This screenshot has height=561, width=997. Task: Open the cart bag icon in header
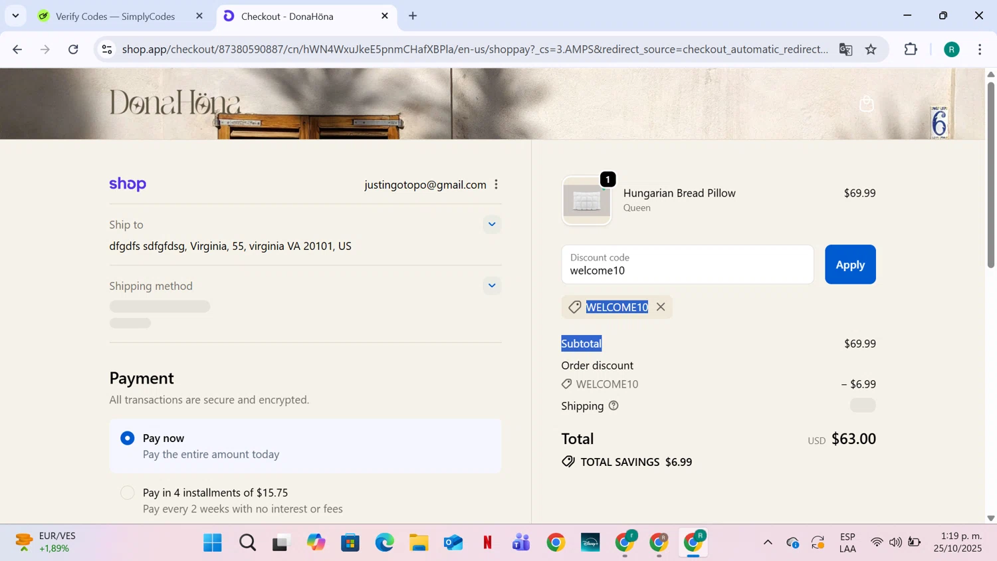[867, 104]
